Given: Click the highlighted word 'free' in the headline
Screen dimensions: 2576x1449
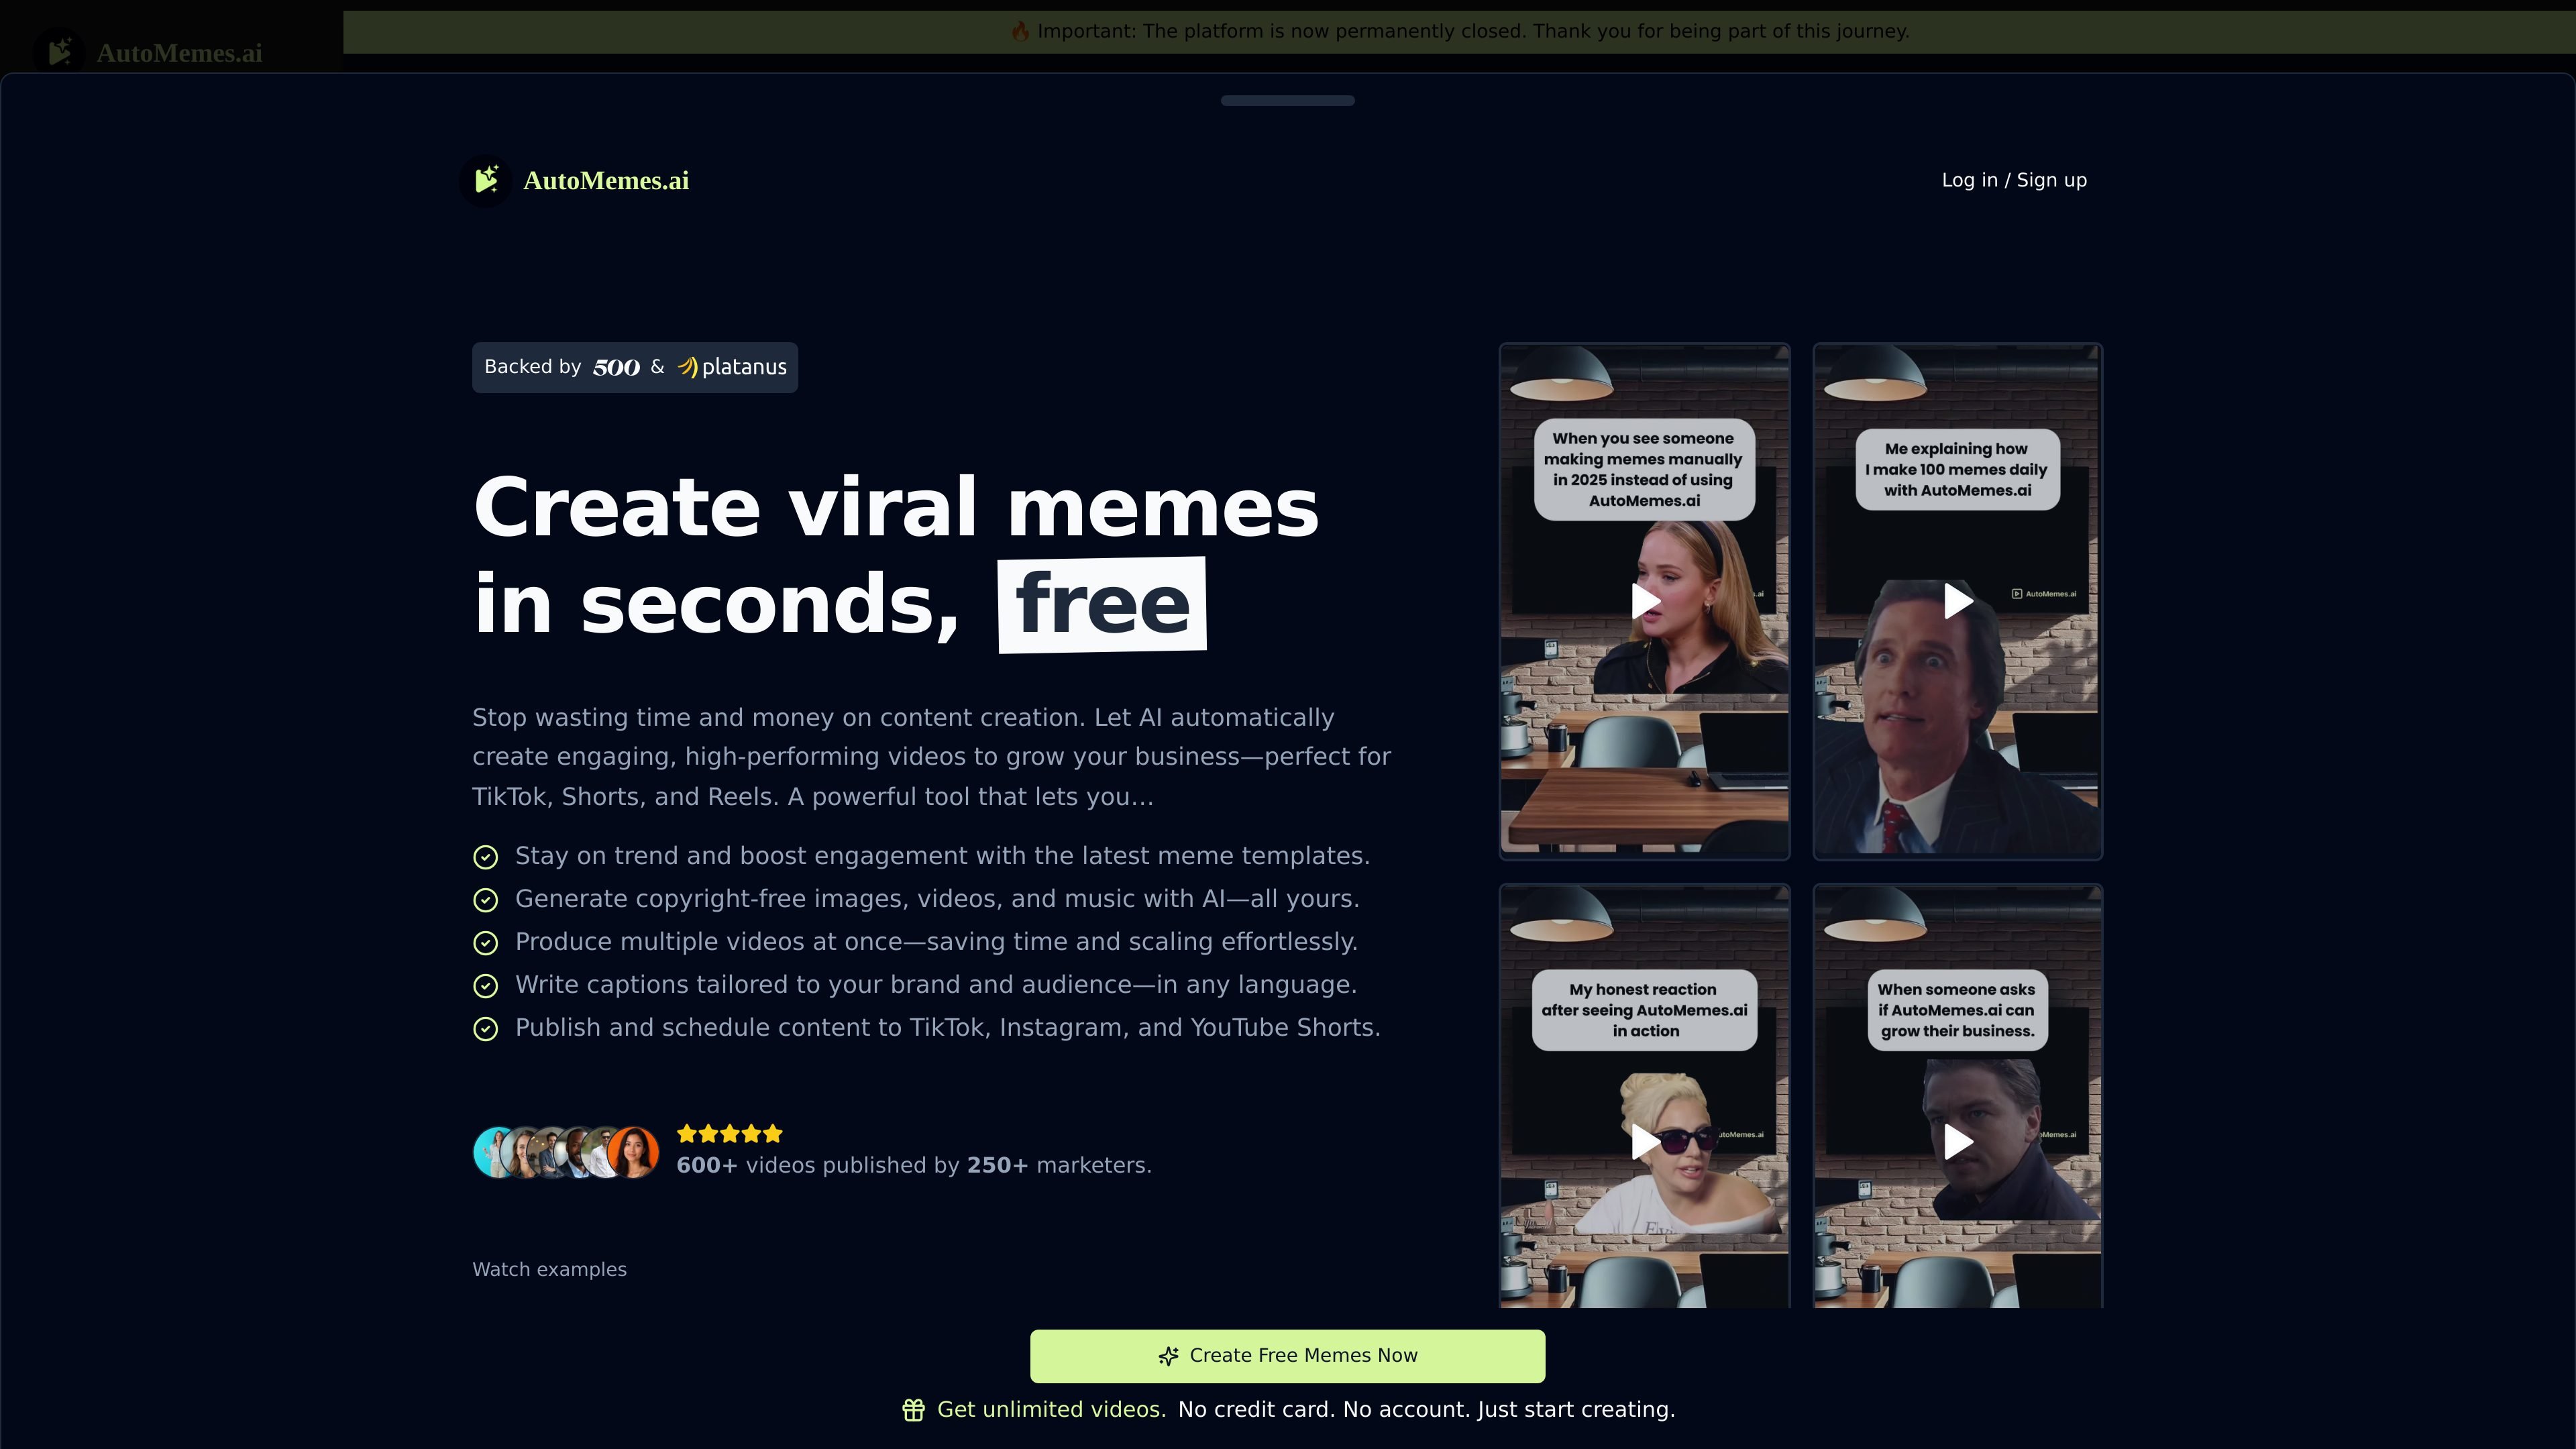Looking at the screenshot, I should 1102,605.
